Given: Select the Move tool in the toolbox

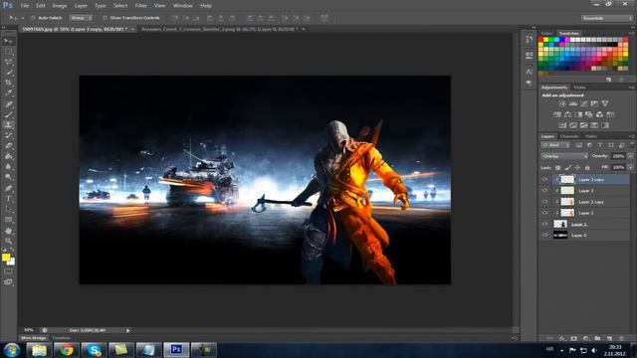Looking at the screenshot, I should (8, 41).
